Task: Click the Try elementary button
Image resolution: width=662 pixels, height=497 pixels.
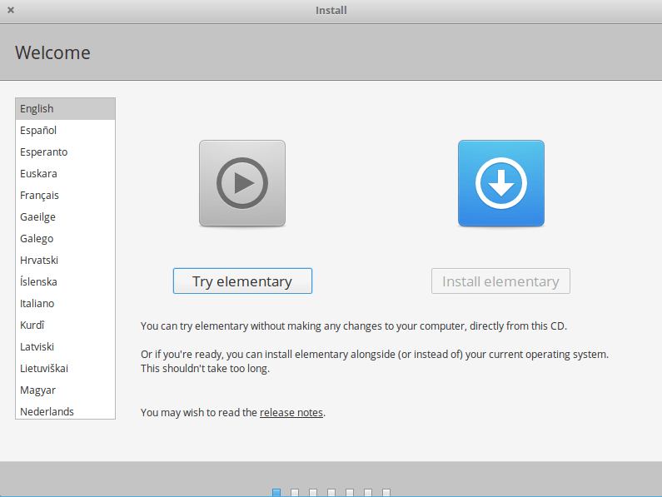Action: pyautogui.click(x=242, y=281)
